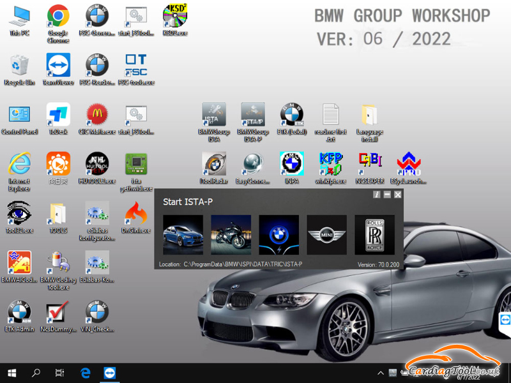Screen dimensions: 511x383
Task: Launch ista gethwid.exe chip icon
Action: pos(136,172)
